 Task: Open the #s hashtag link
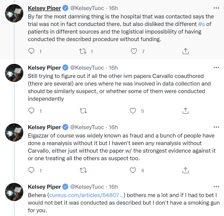201,24
